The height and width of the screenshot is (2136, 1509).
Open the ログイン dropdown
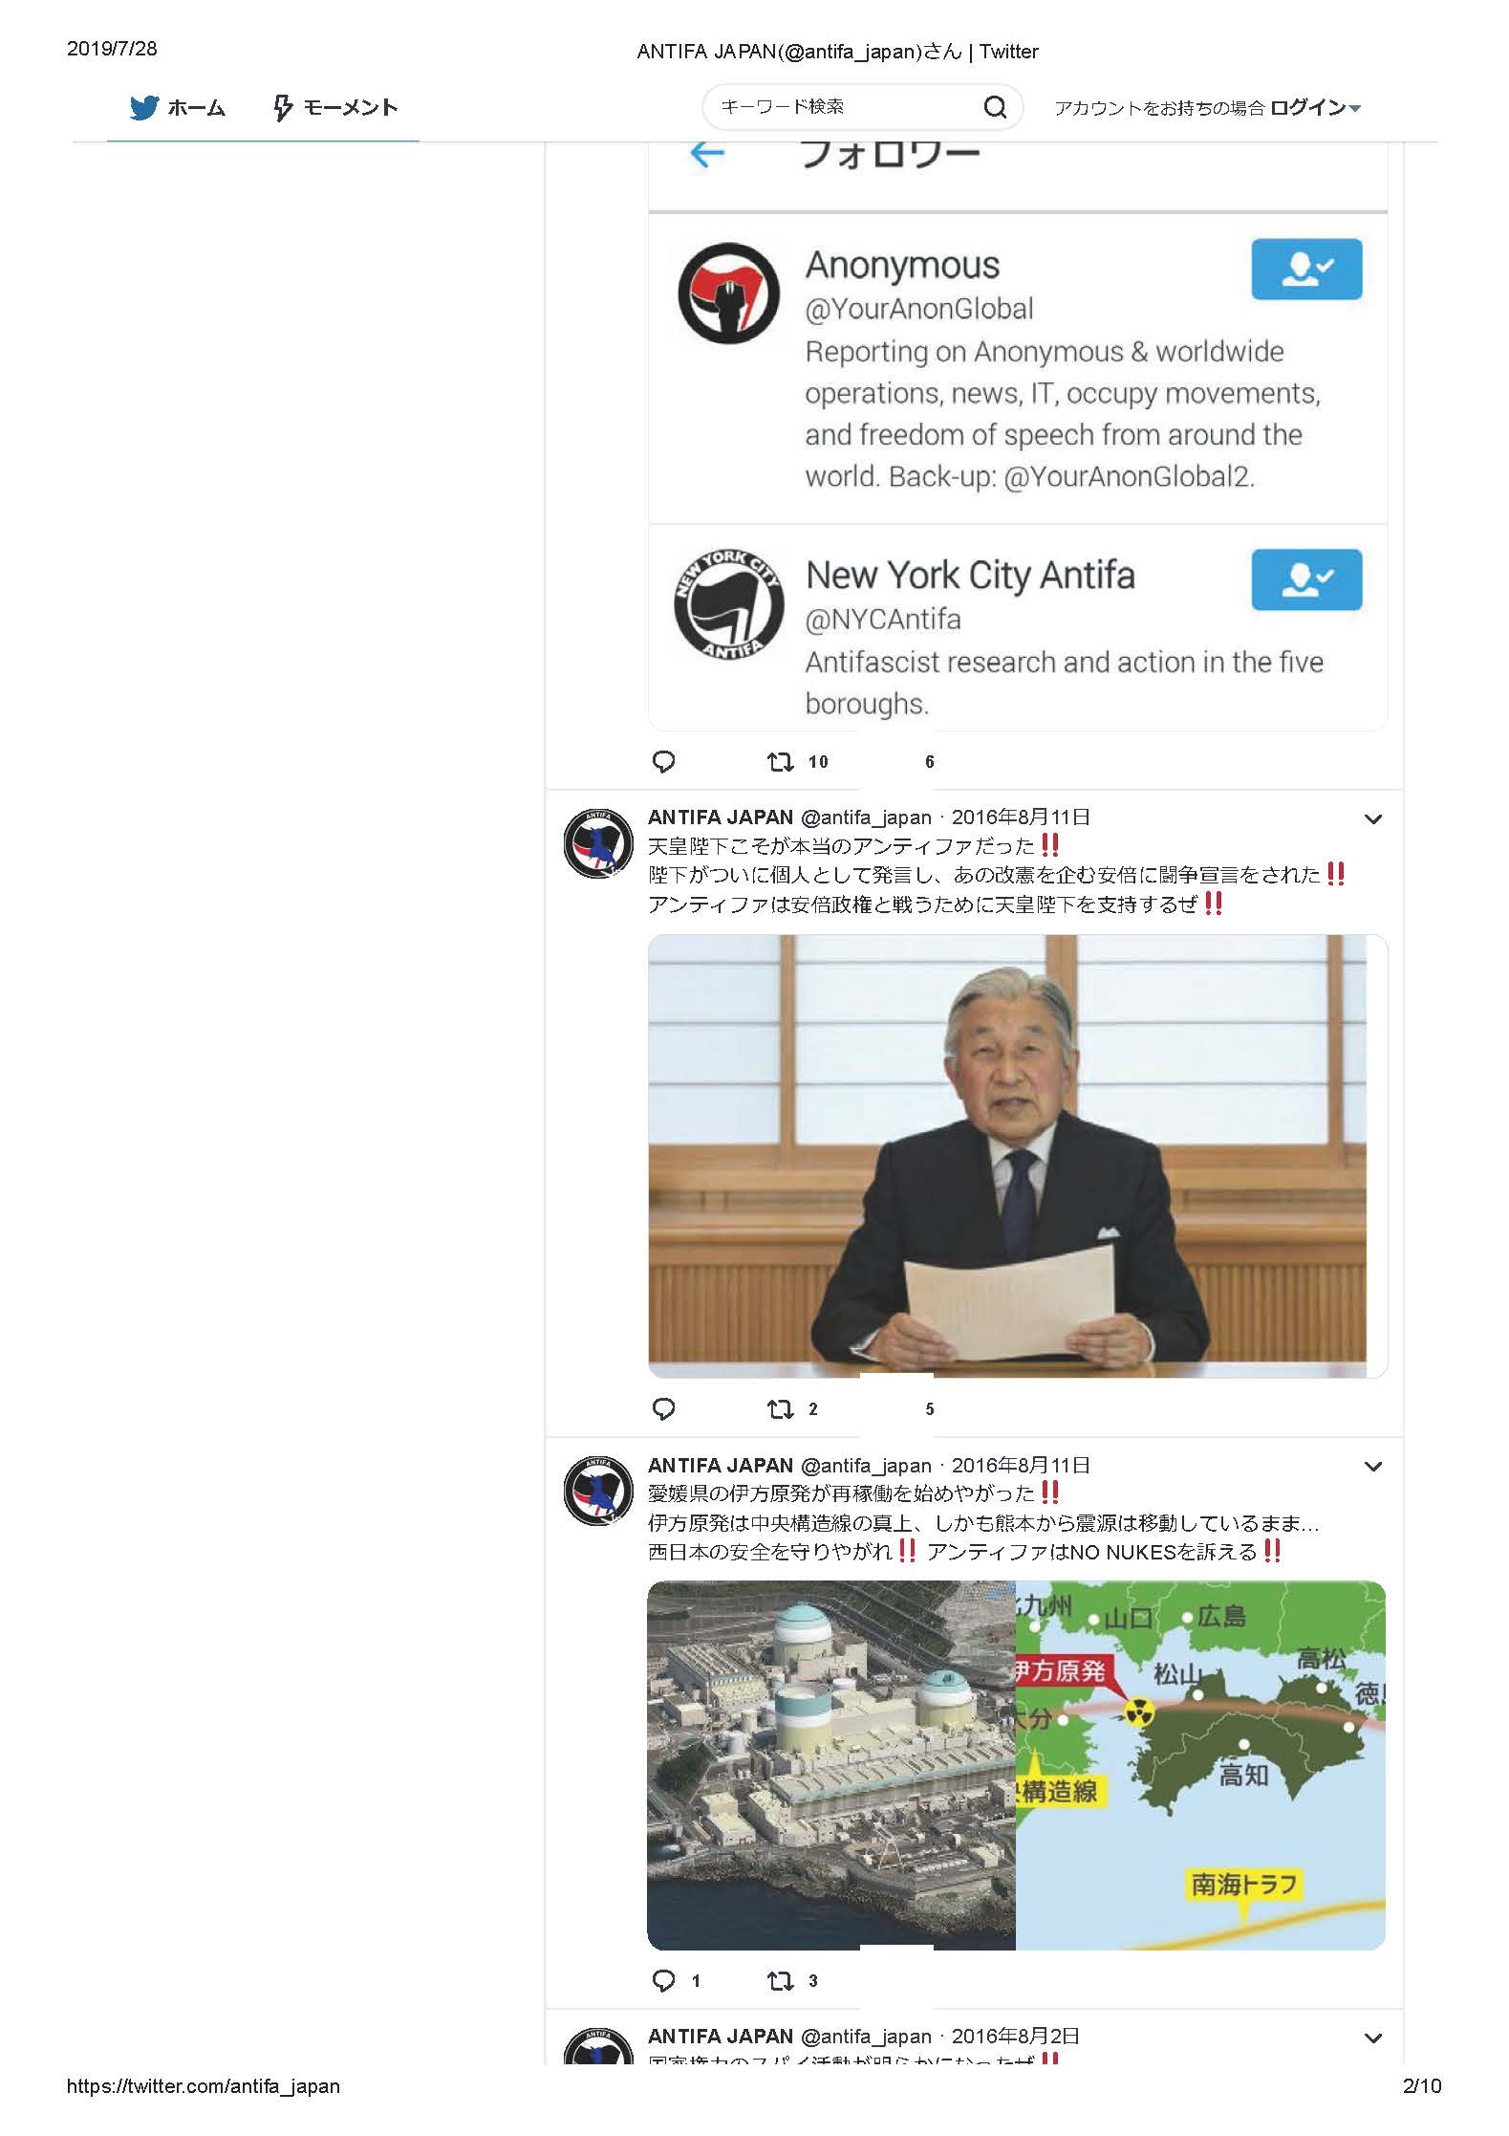[1315, 107]
